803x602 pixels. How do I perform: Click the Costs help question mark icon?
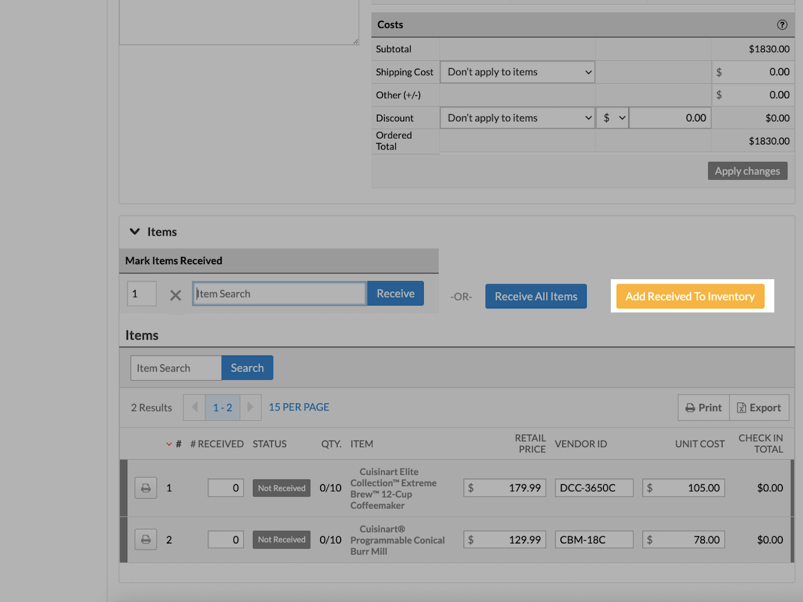coord(782,25)
